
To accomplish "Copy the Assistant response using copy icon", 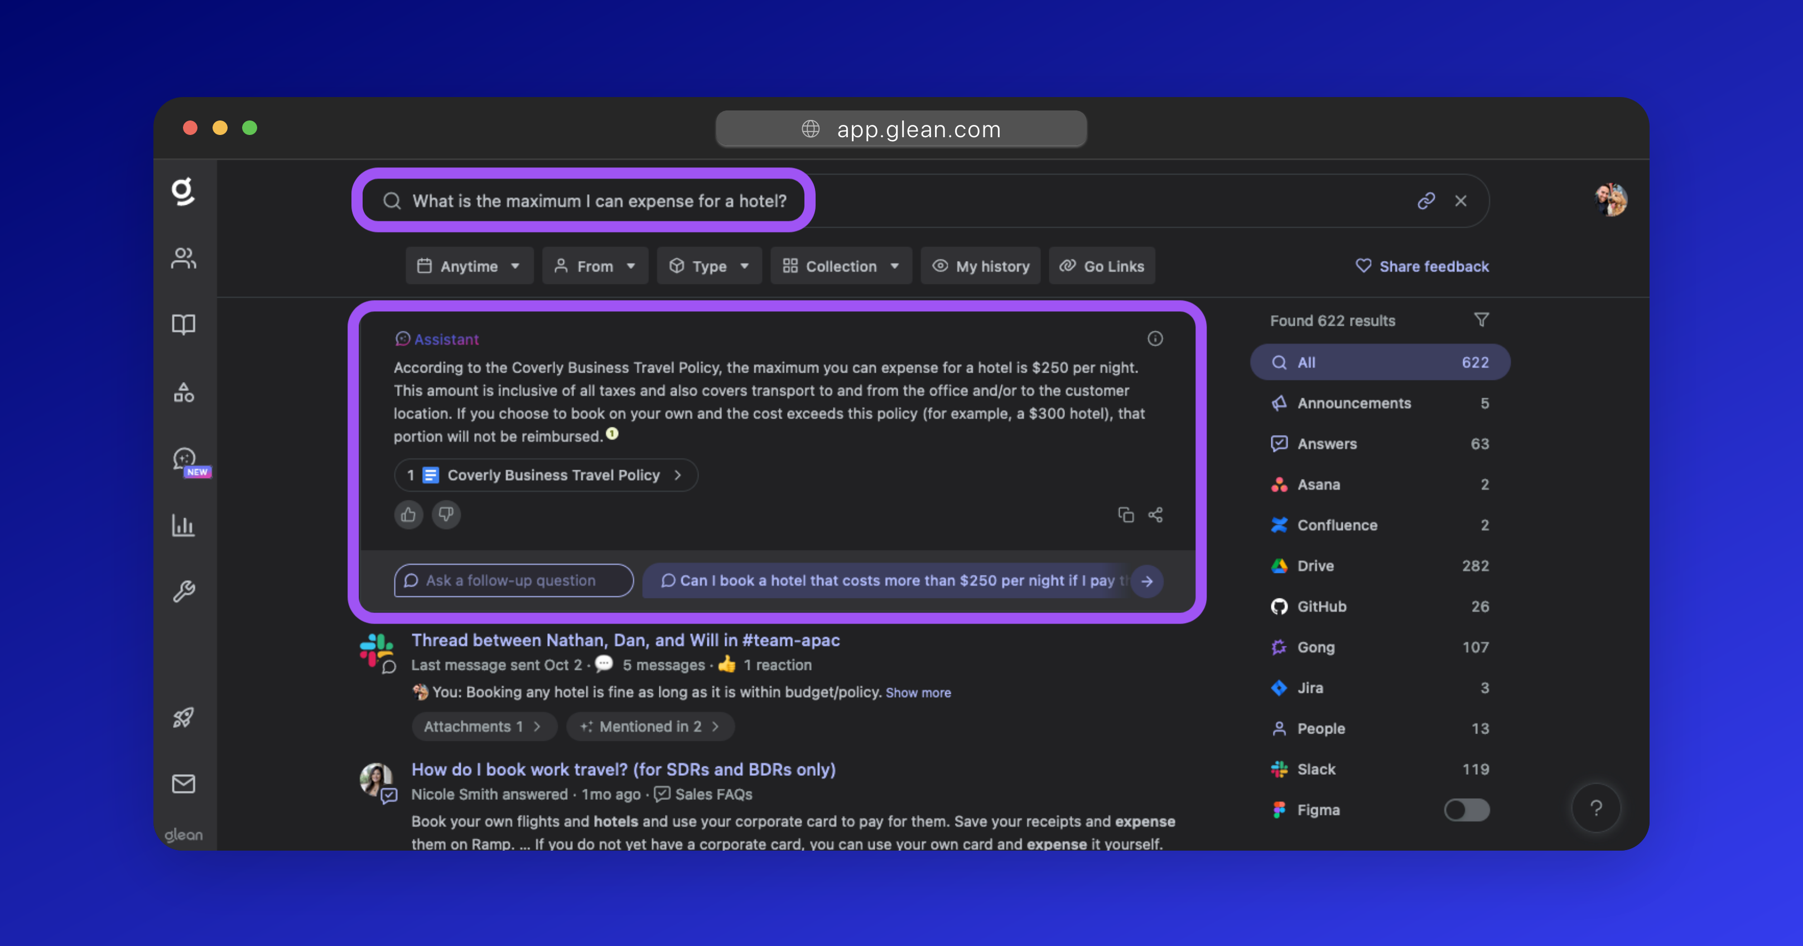I will click(1126, 515).
